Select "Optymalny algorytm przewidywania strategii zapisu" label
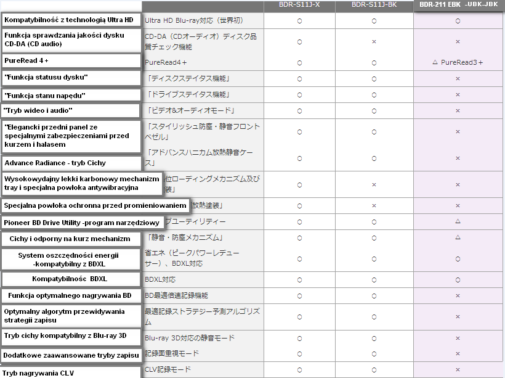Screen dimensions: 505x378 [71, 316]
